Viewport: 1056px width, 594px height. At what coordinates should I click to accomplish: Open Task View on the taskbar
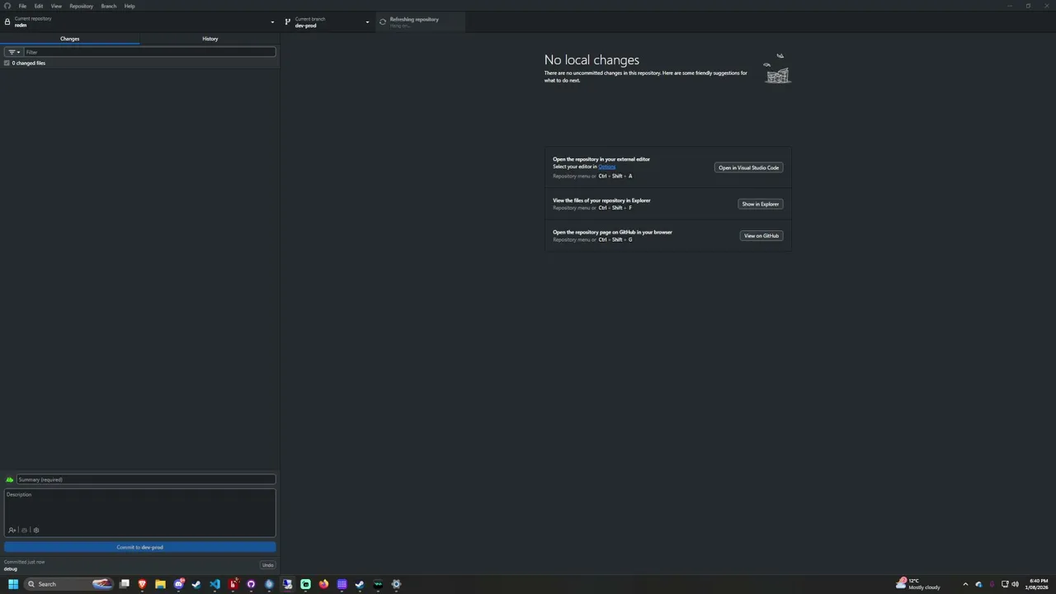[125, 584]
